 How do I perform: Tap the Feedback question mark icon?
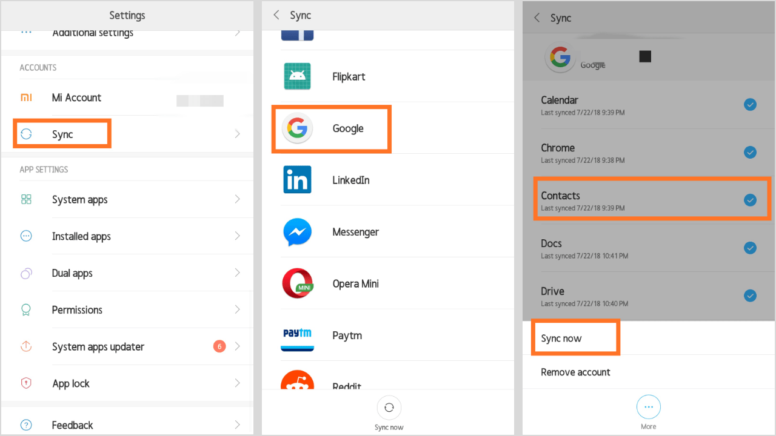[x=26, y=425]
